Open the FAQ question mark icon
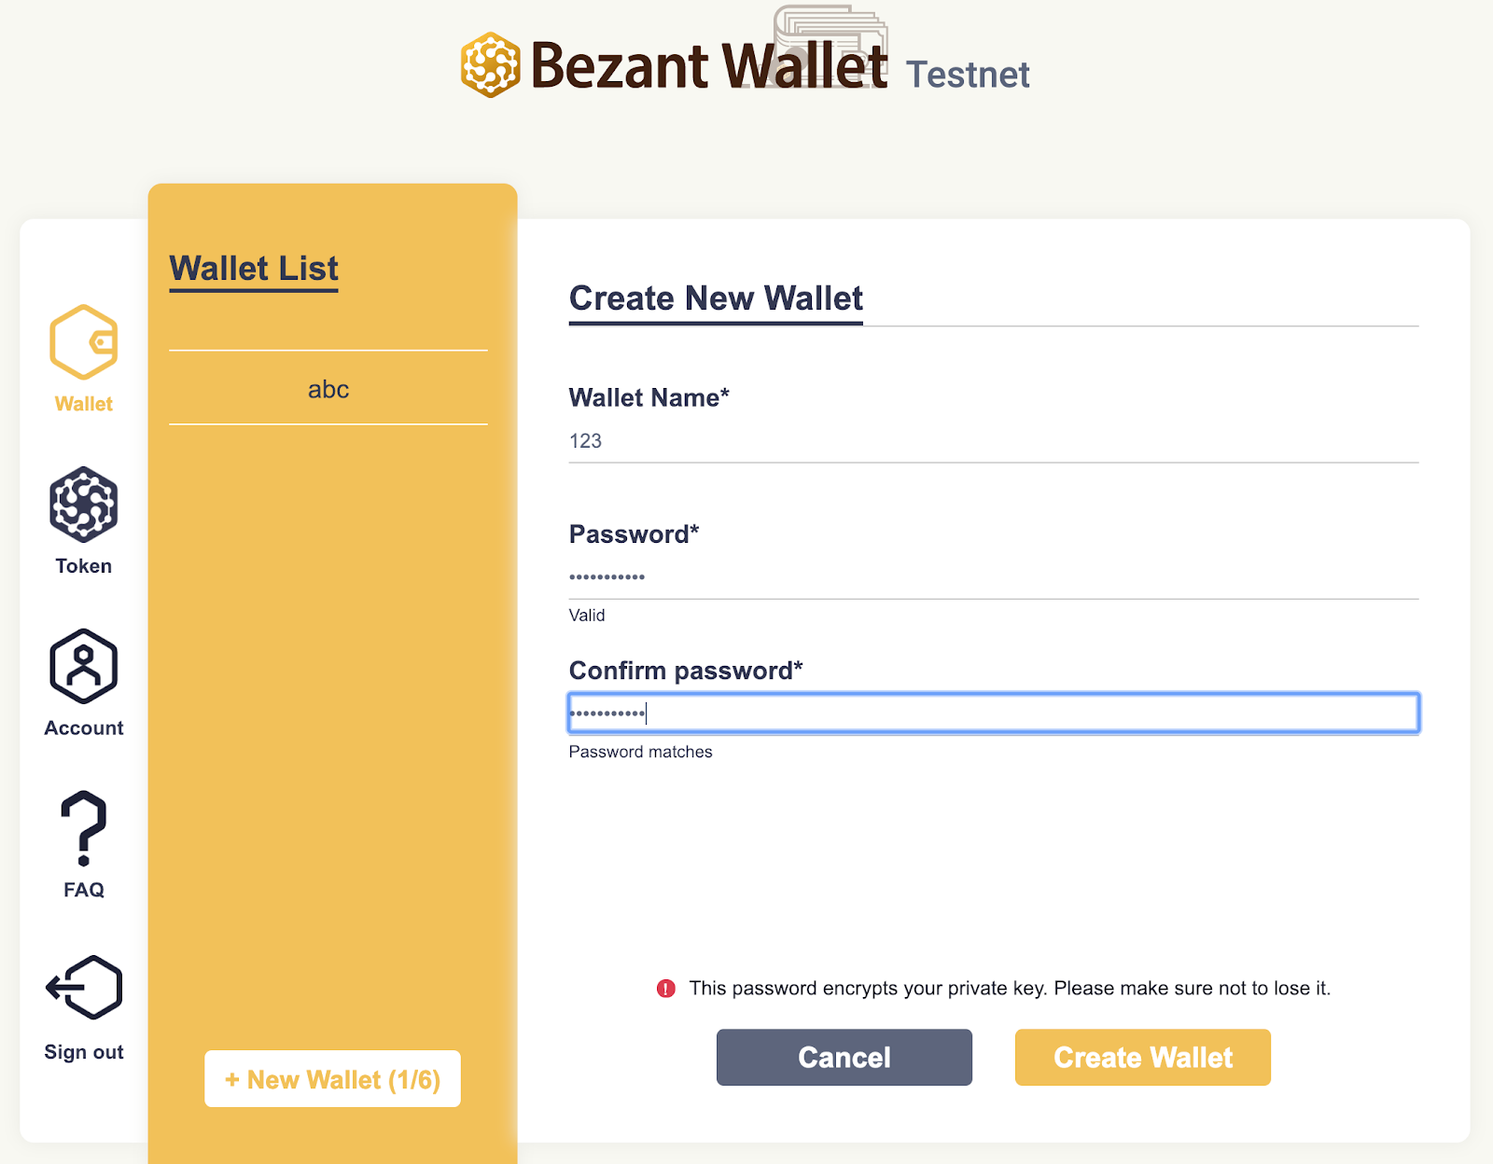1493x1164 pixels. click(x=83, y=828)
